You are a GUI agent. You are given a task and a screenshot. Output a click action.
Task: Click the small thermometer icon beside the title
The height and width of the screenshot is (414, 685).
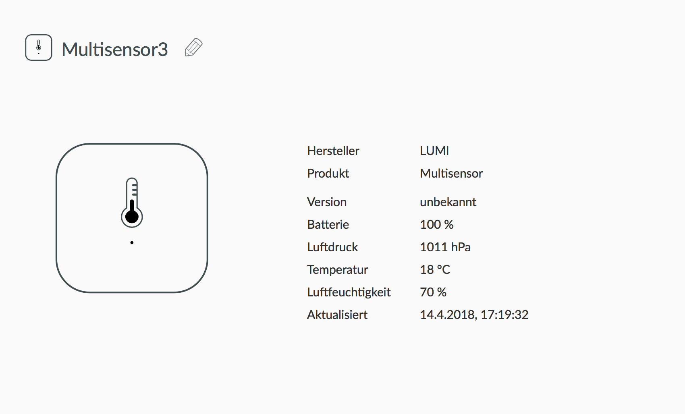[x=39, y=48]
